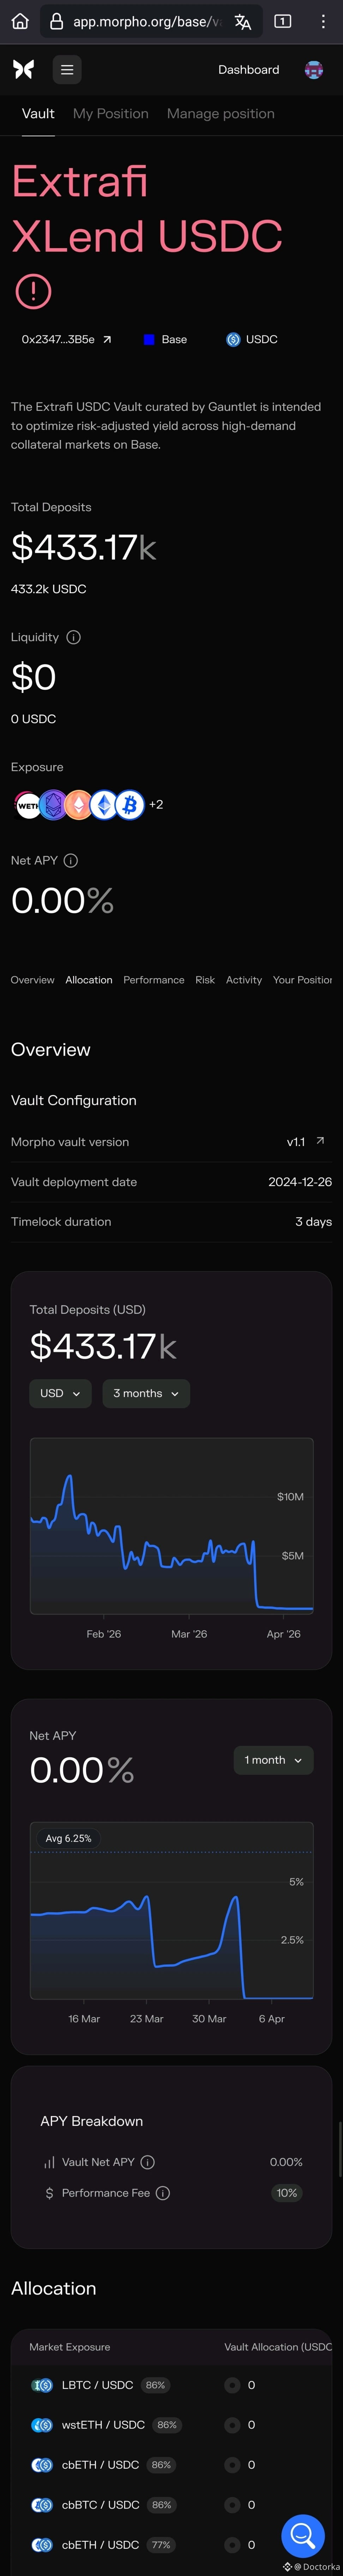The height and width of the screenshot is (2576, 343).
Task: Click the bar chart icon before Vault Net APY
Action: [49, 2162]
